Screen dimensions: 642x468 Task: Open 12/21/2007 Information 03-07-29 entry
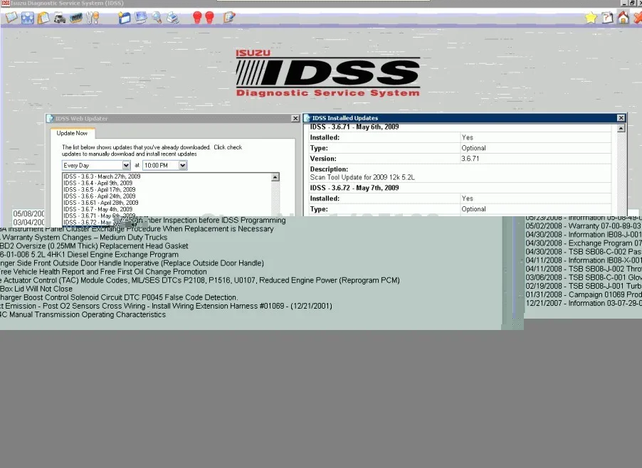point(584,303)
